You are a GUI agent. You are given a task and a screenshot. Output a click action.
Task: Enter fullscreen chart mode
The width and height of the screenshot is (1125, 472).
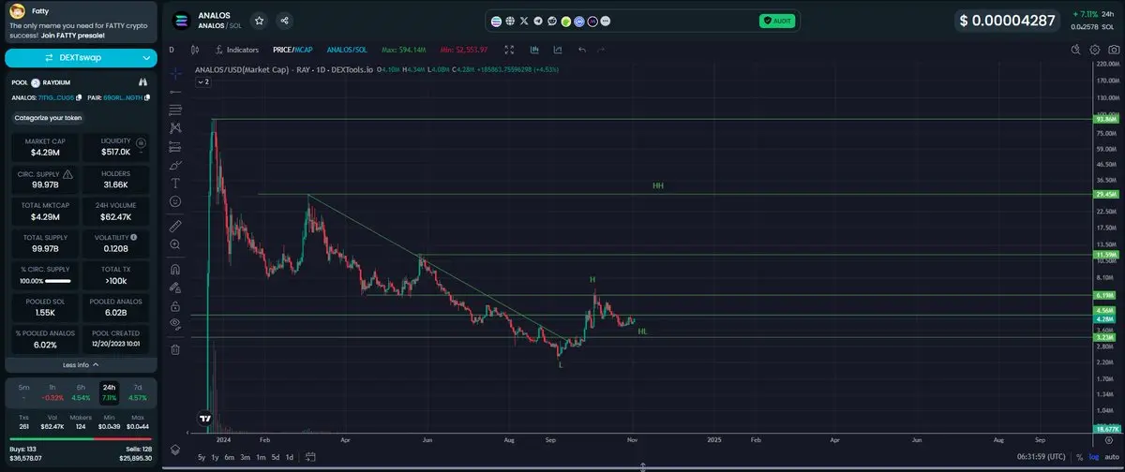point(509,50)
